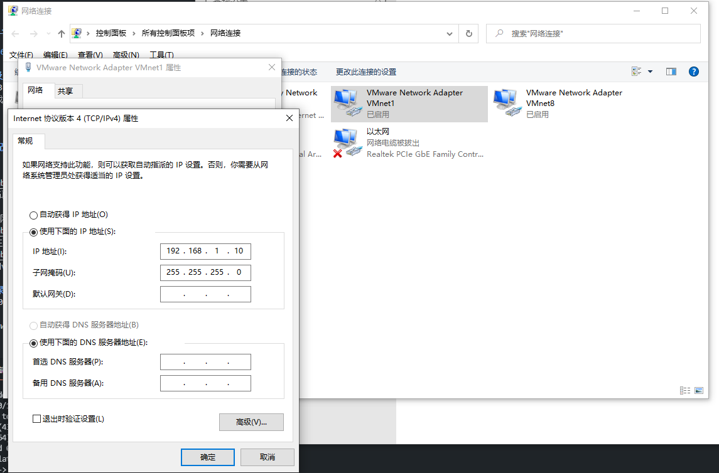Viewport: 719px width, 473px height.
Task: Click 控制面板 in the breadcrumb
Action: (x=111, y=33)
